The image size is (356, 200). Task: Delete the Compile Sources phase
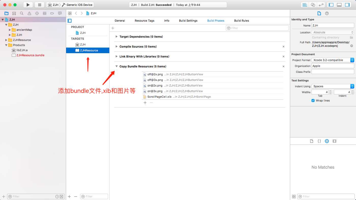pyautogui.click(x=284, y=47)
